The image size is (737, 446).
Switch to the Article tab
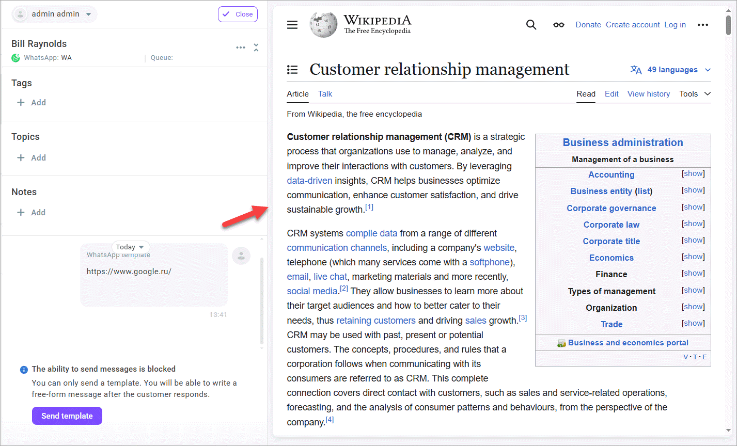click(297, 94)
